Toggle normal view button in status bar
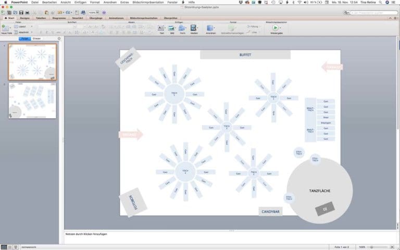Image resolution: width=400 pixels, height=250 pixels. (4, 246)
